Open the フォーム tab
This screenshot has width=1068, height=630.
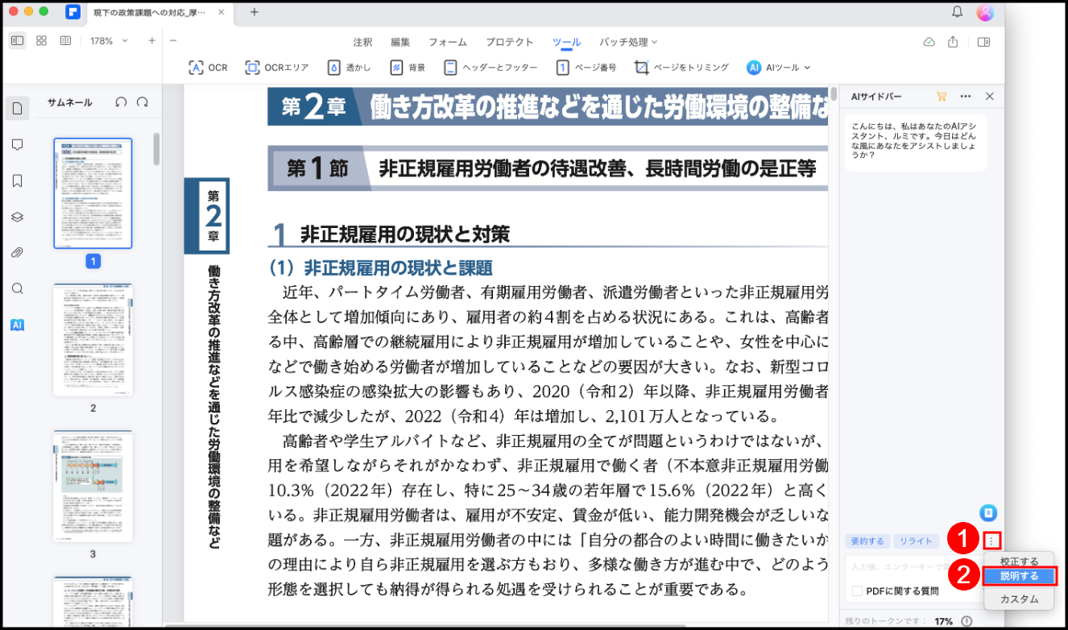pyautogui.click(x=448, y=42)
